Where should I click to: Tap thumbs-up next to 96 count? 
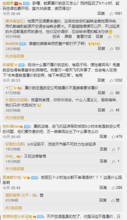click(x=112, y=93)
